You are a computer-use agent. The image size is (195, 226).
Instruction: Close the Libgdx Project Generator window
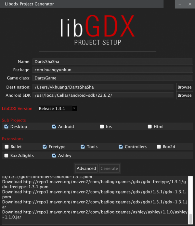point(190,4)
